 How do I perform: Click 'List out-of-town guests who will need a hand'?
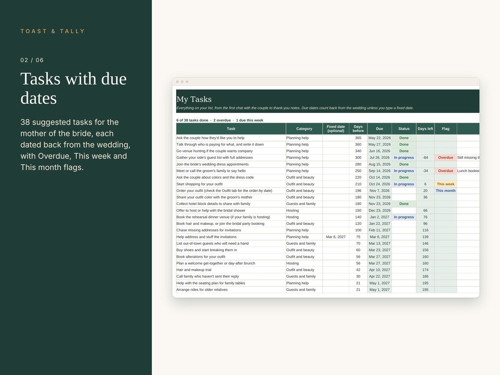231,244
